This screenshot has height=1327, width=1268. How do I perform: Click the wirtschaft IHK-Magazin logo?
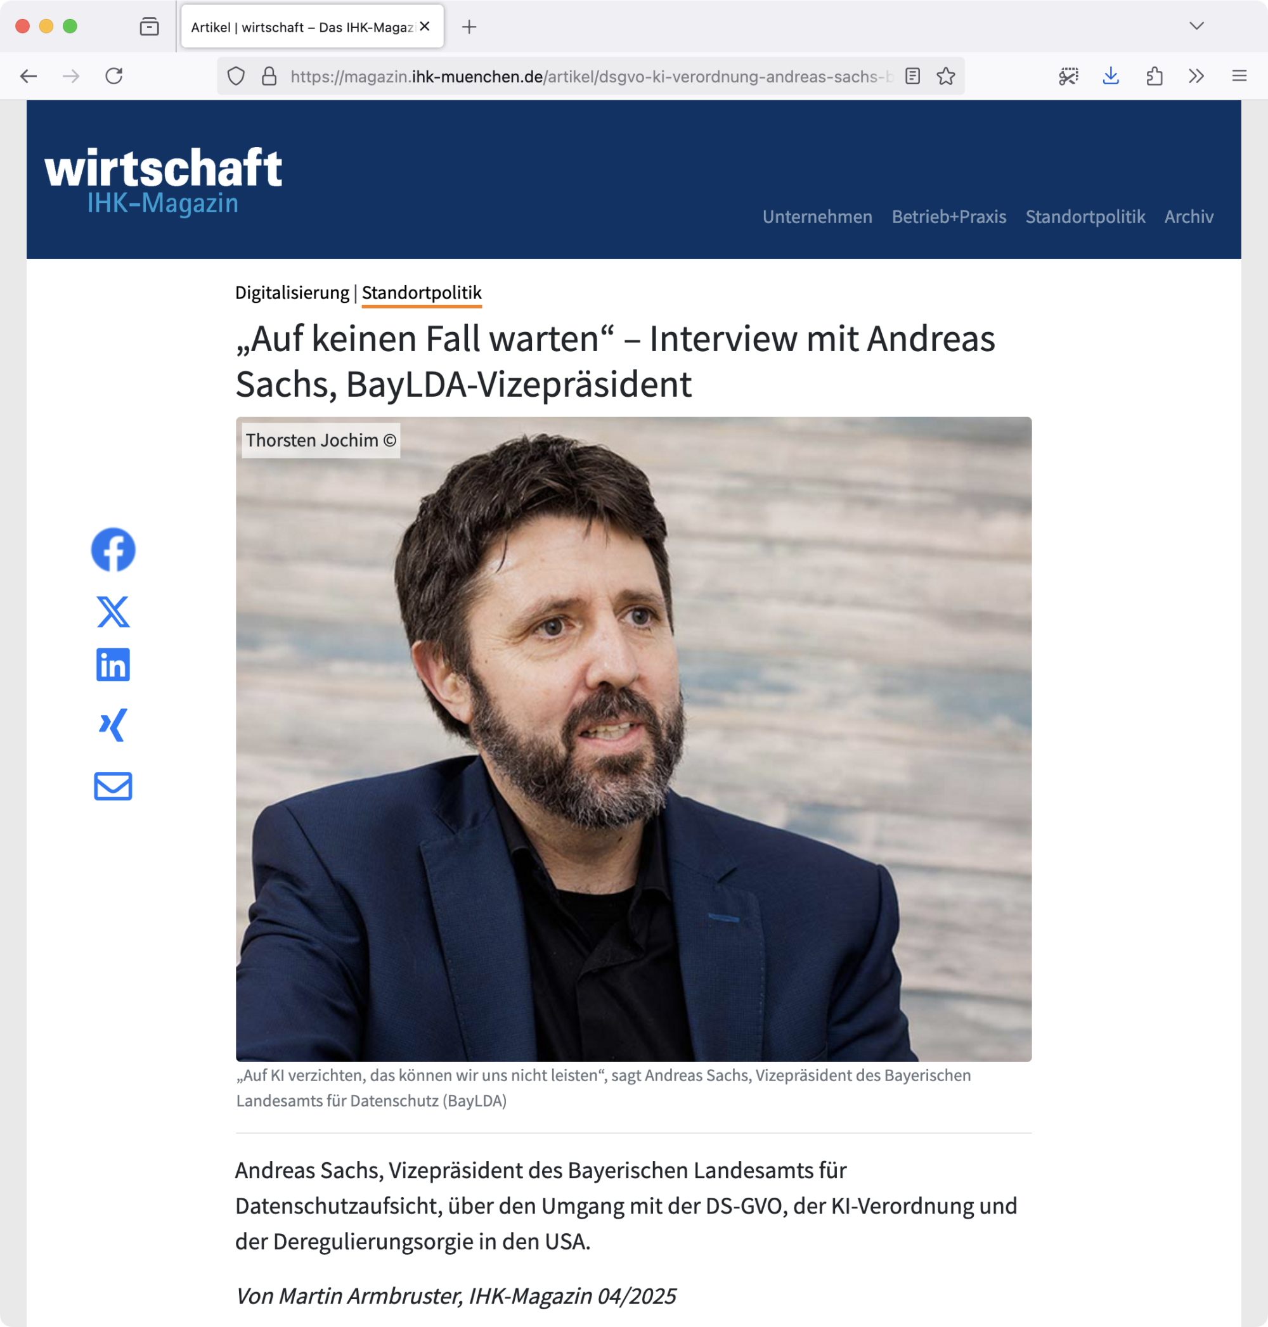click(163, 181)
